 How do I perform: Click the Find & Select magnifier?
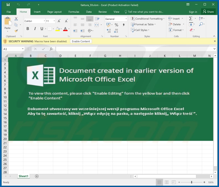point(201,24)
